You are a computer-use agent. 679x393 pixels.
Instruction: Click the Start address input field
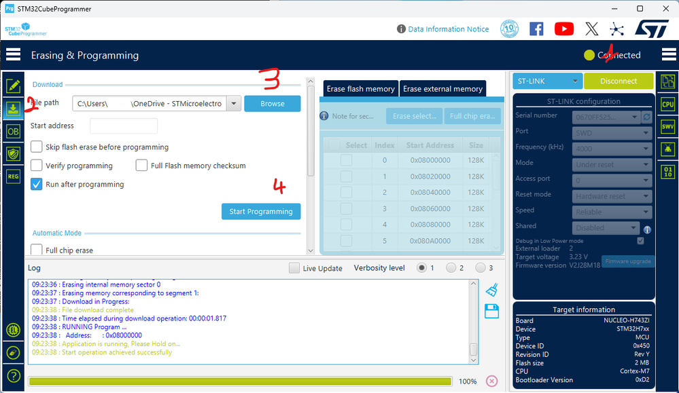tap(124, 126)
